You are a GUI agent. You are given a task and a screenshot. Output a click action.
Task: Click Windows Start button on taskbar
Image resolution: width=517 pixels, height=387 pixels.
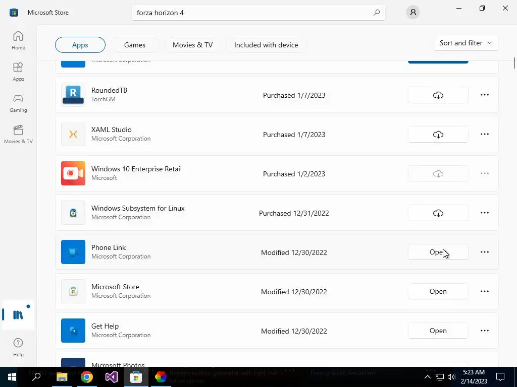click(12, 377)
